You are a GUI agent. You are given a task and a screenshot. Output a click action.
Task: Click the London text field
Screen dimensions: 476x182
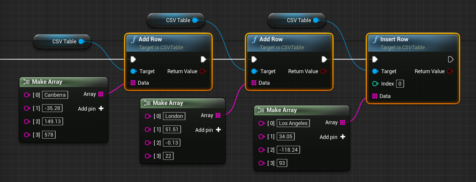tap(174, 116)
